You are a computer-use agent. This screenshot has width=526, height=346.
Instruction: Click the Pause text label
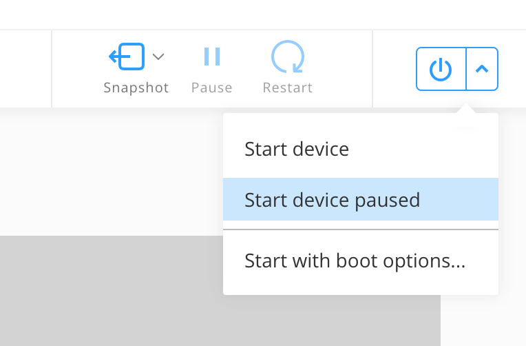212,88
